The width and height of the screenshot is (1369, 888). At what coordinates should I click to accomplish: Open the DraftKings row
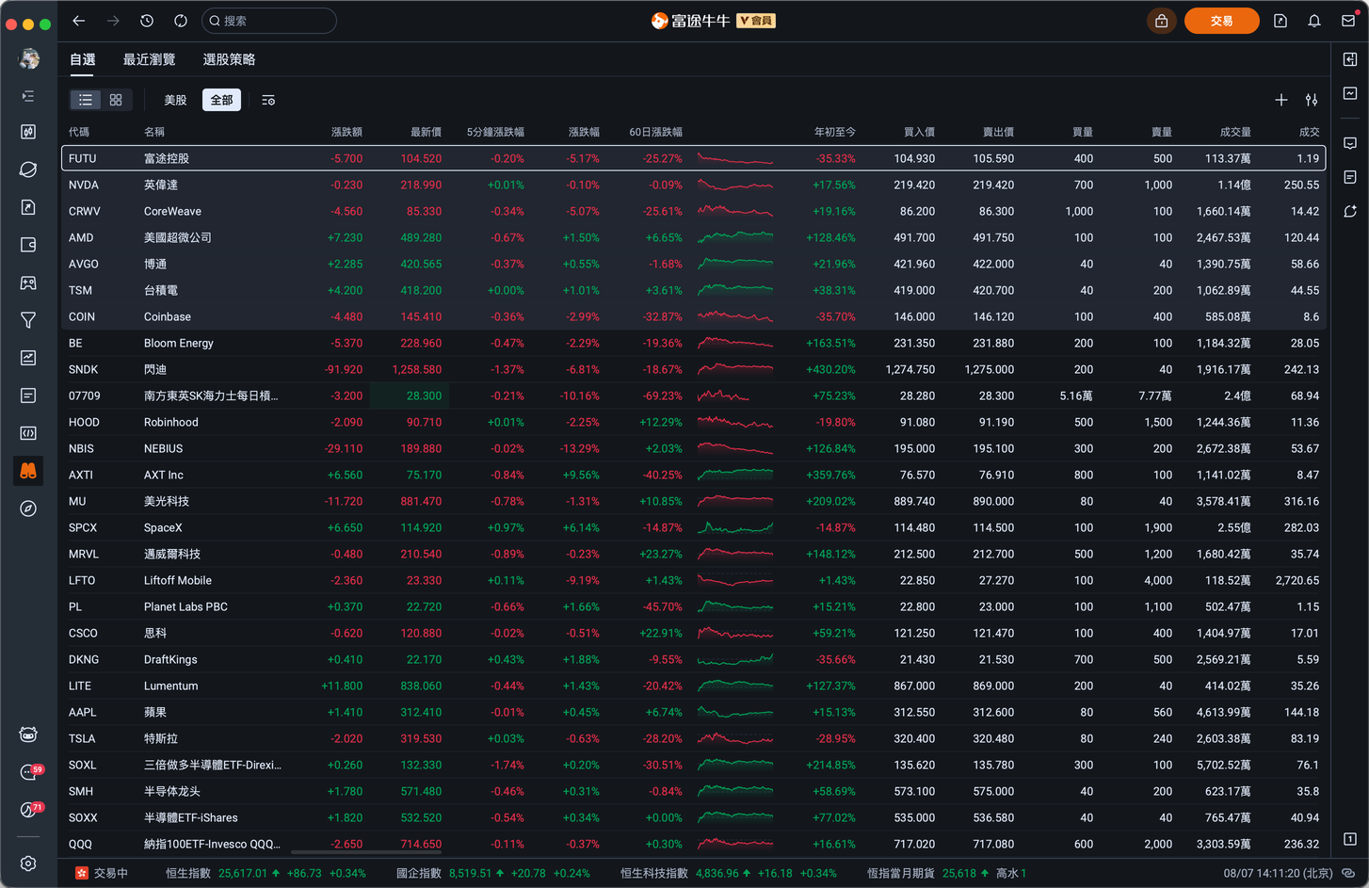[693, 659]
